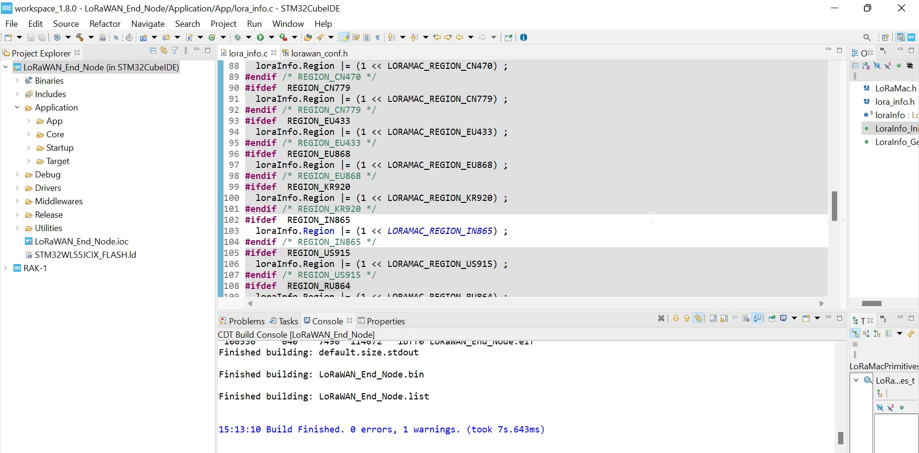
Task: Expand the Drivers folder
Action: pyautogui.click(x=17, y=188)
